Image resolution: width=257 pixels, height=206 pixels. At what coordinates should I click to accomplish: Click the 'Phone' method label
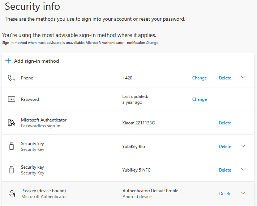click(27, 78)
